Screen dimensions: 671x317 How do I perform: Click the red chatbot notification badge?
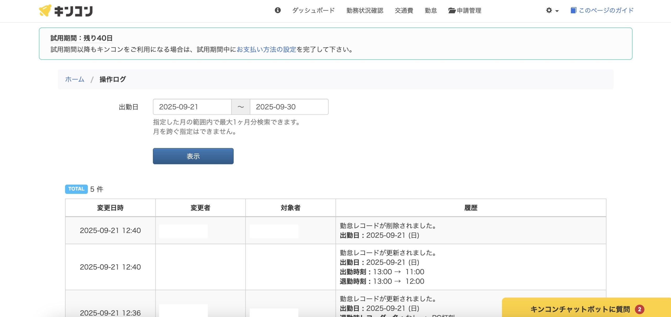click(639, 309)
